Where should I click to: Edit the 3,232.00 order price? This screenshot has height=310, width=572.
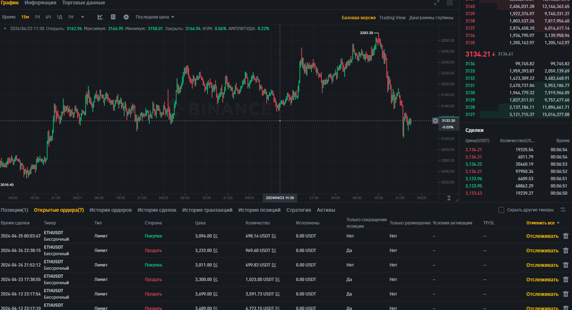coord(215,251)
